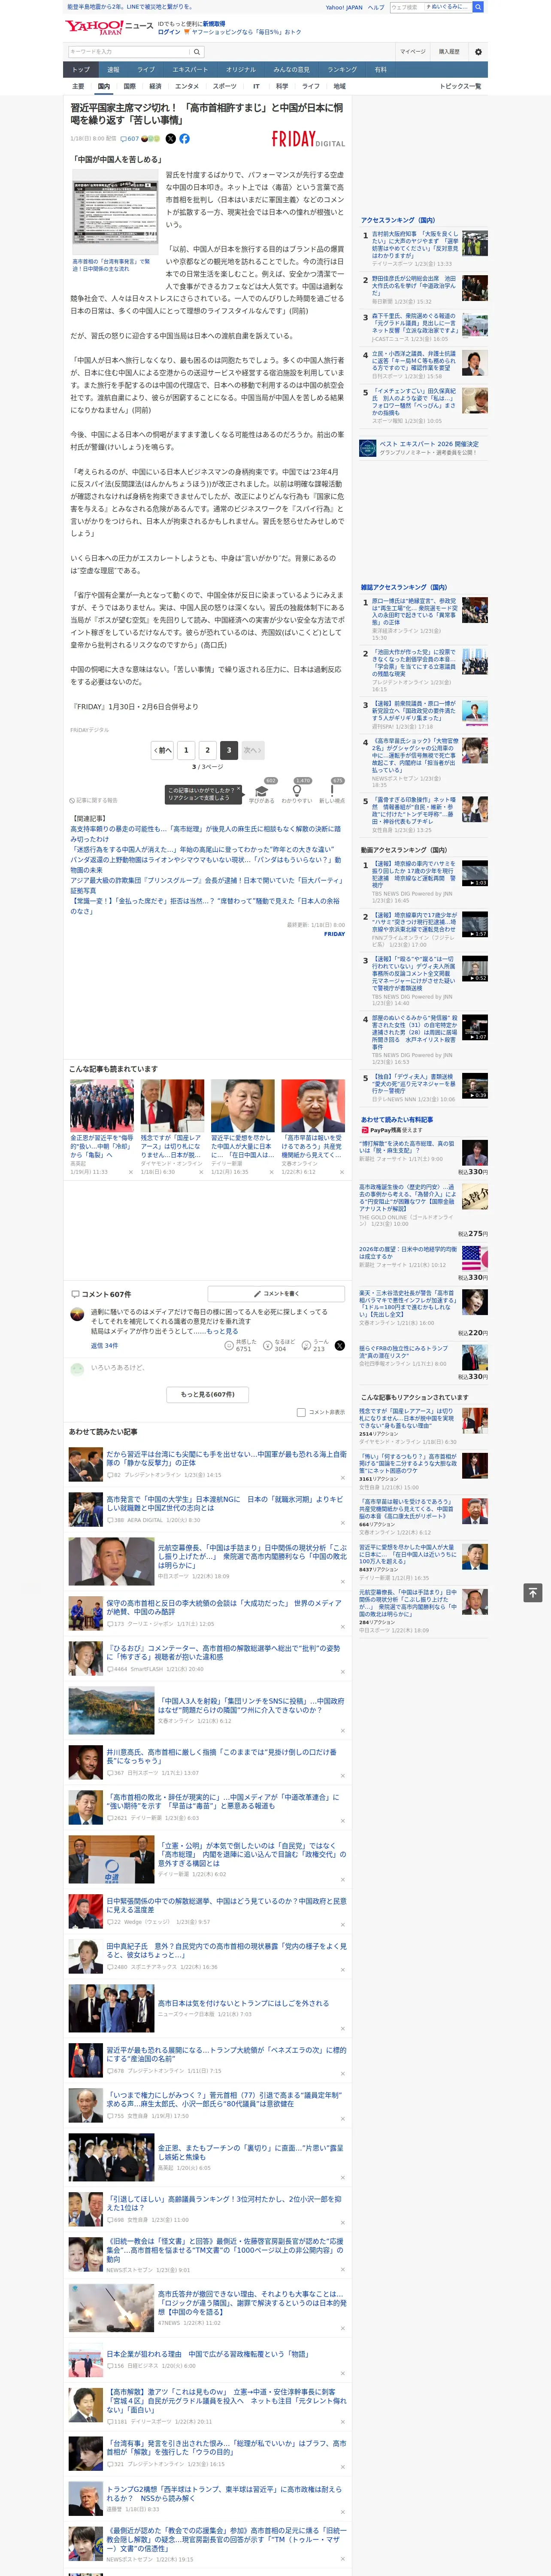551x2576 pixels.
Task: Dismiss the 金正恩 recommended card with ×
Action: tap(130, 1172)
